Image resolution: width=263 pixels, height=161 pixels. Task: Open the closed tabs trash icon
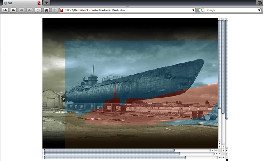coord(259,3)
